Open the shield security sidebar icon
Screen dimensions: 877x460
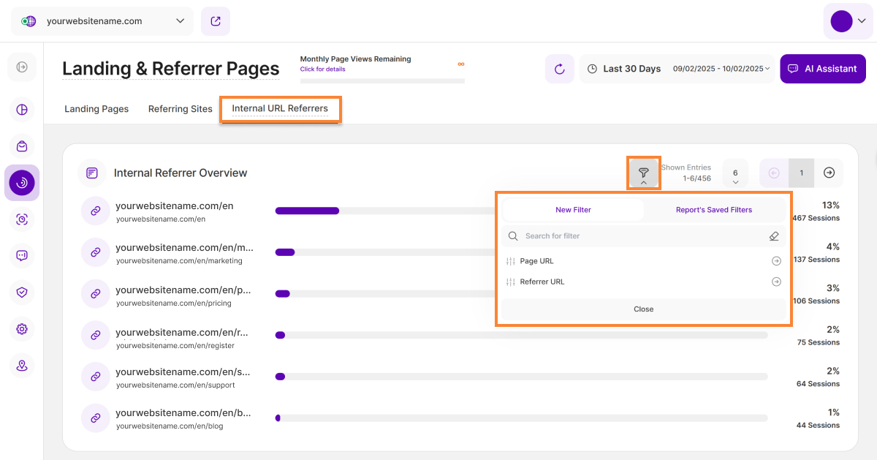22,293
